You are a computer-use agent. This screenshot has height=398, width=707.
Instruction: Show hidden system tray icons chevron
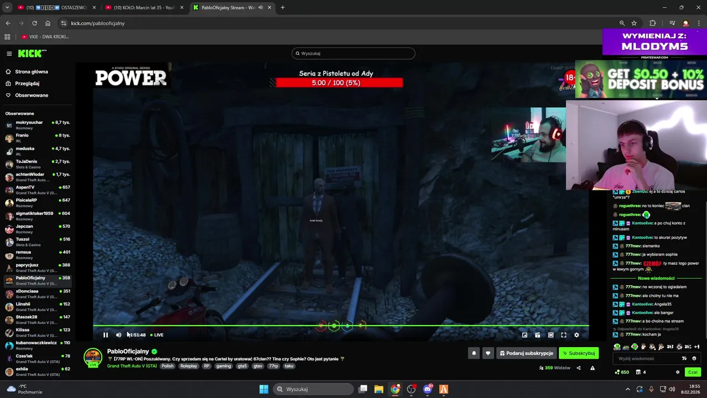tap(627, 389)
